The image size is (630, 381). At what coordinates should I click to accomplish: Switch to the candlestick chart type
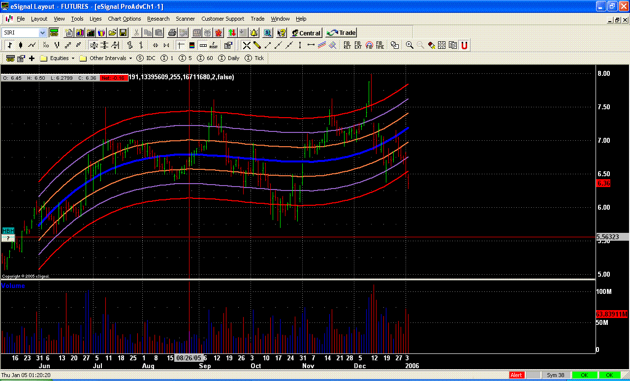click(20, 45)
